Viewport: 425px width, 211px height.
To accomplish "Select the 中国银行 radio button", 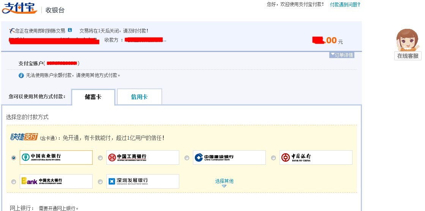I will click(273, 158).
